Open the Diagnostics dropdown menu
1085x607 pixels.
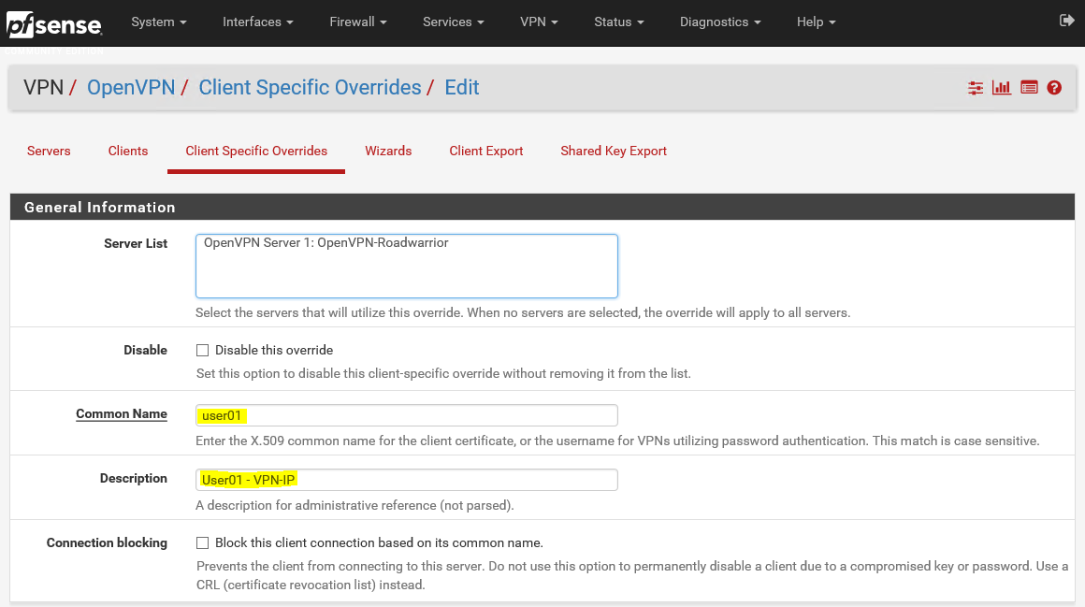coord(719,22)
